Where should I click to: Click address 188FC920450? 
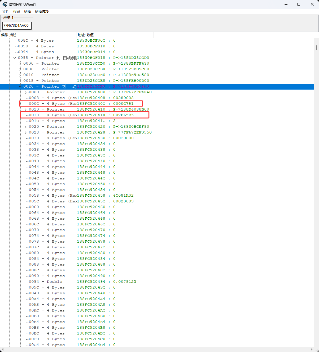coord(91,184)
